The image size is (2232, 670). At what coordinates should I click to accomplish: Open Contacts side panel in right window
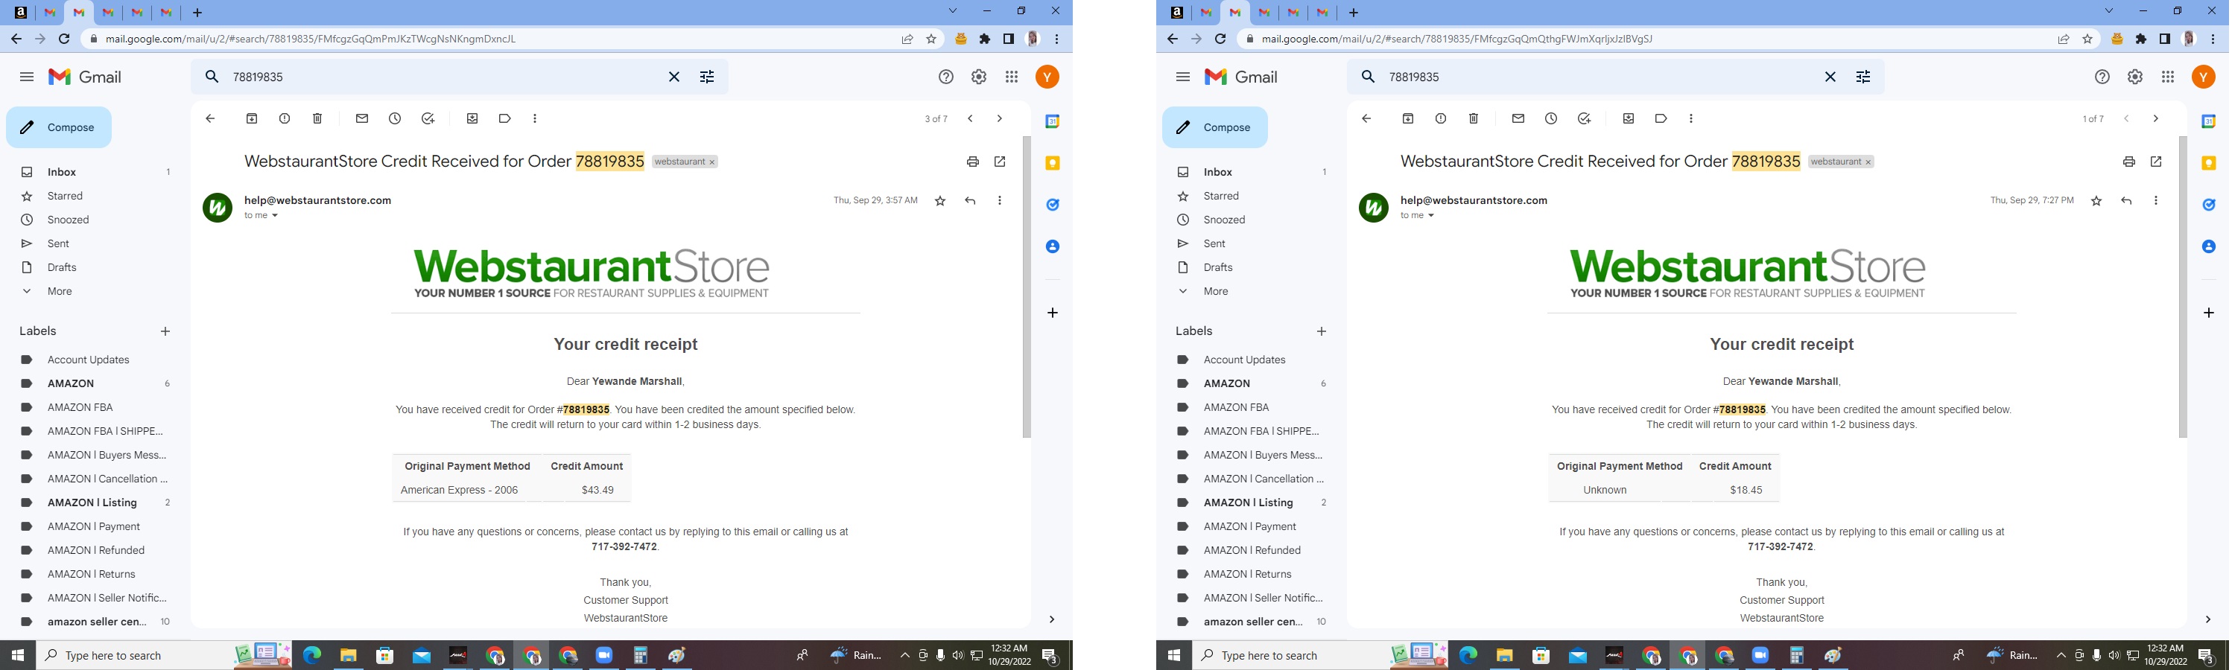[2209, 246]
